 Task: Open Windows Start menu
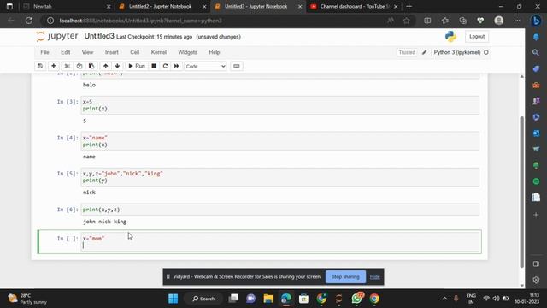click(x=173, y=299)
